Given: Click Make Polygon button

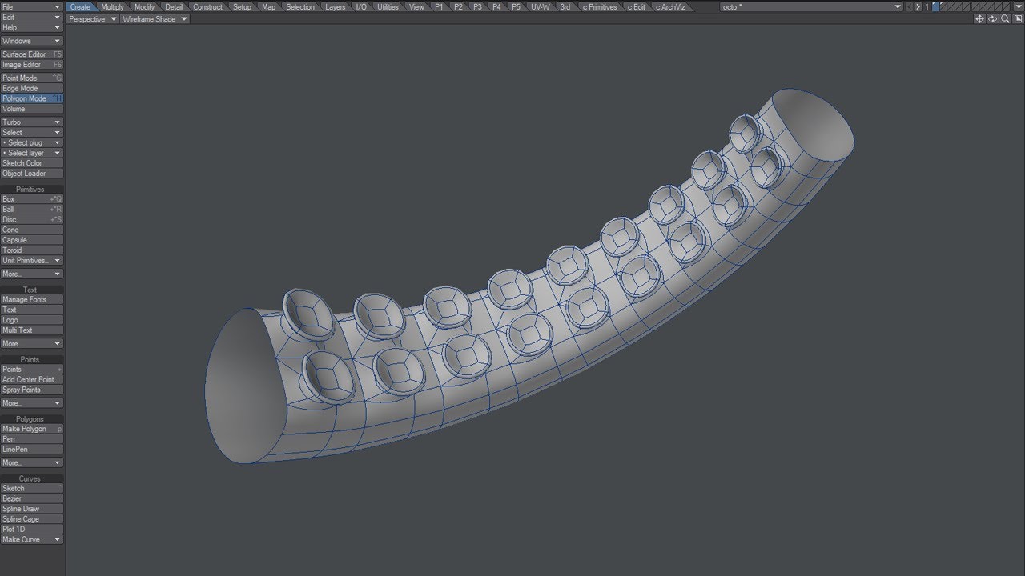Looking at the screenshot, I should coord(32,429).
